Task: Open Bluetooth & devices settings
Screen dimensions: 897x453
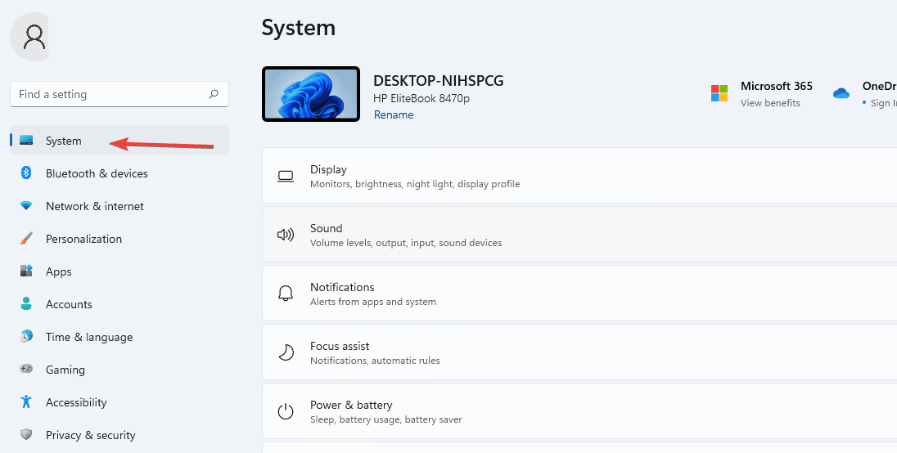Action: click(x=97, y=173)
